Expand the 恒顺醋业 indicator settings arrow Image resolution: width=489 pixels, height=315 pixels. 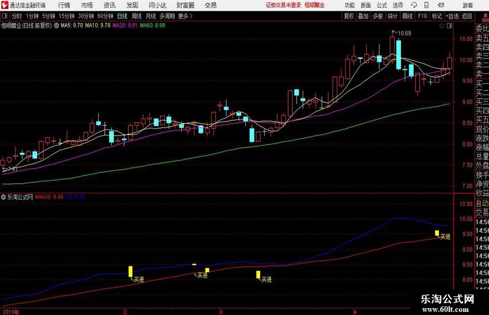pyautogui.click(x=56, y=25)
